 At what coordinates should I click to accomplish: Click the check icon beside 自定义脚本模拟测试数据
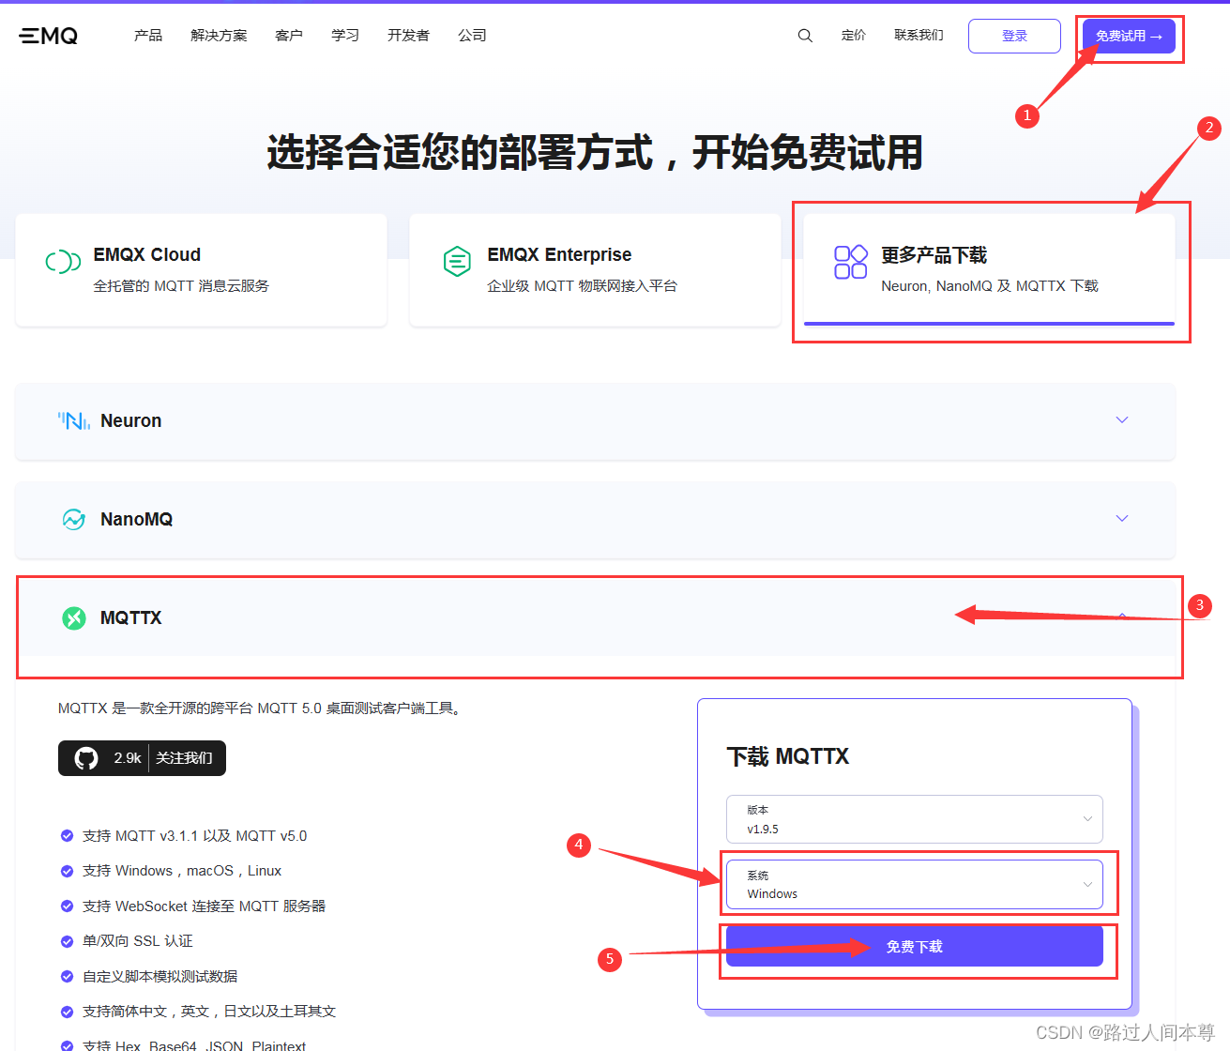(x=67, y=976)
